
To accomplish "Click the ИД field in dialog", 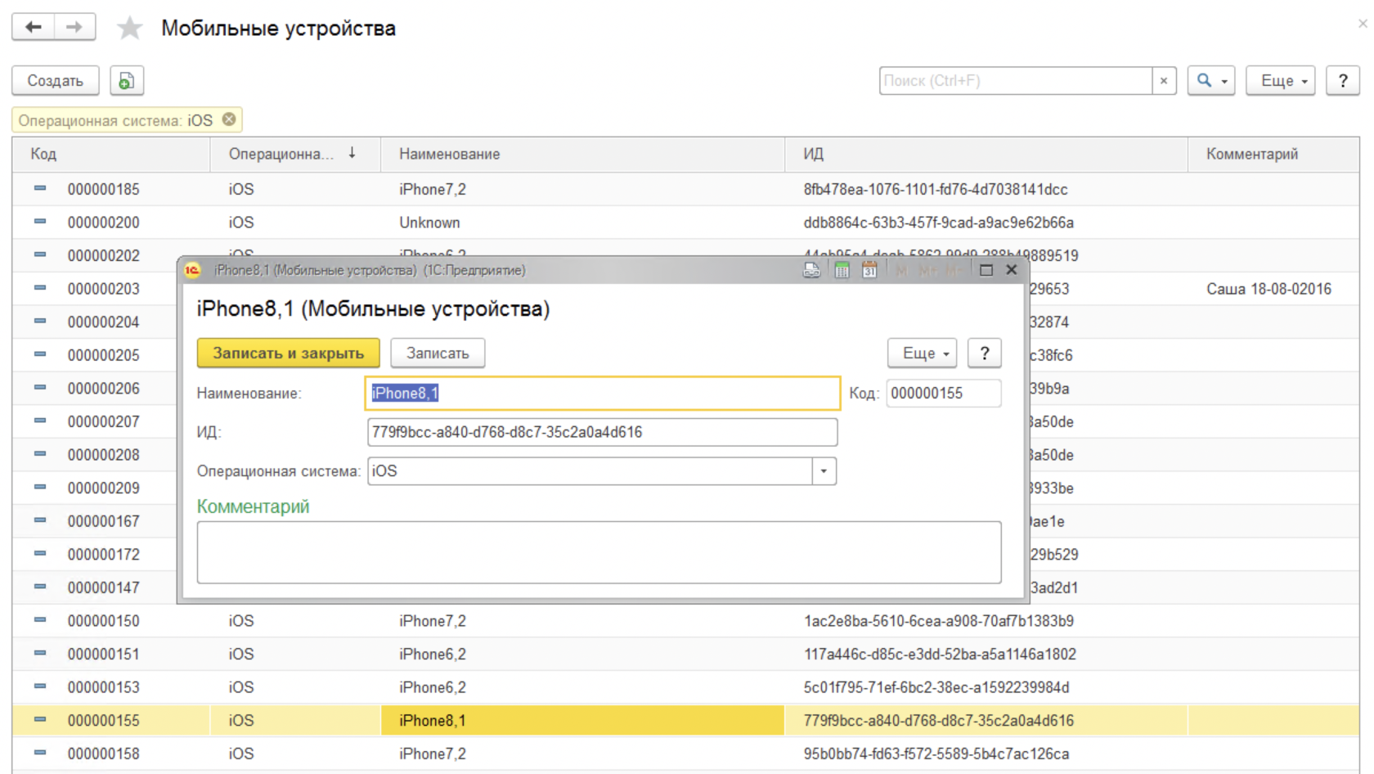I will point(603,432).
